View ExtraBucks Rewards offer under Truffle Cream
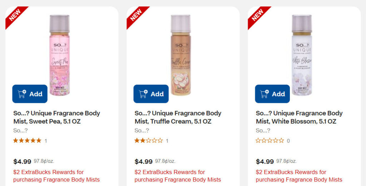 pos(177,176)
